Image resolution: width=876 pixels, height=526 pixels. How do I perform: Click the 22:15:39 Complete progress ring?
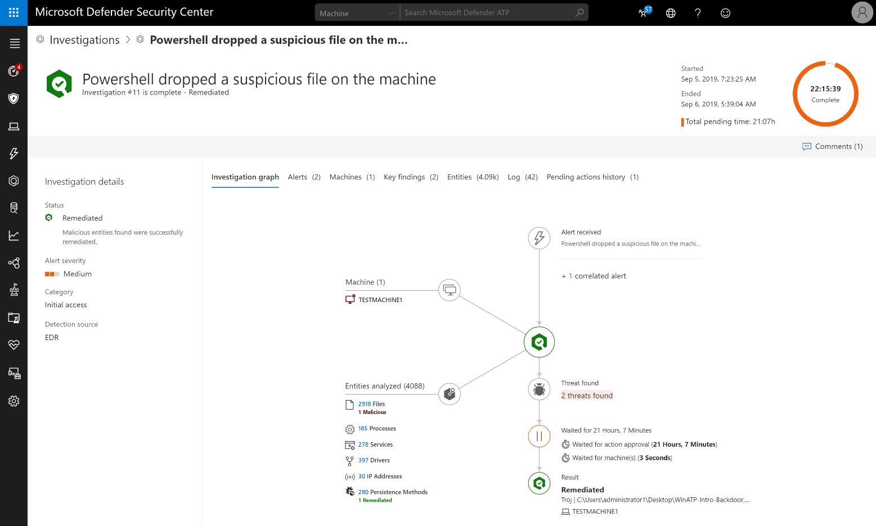coord(825,94)
